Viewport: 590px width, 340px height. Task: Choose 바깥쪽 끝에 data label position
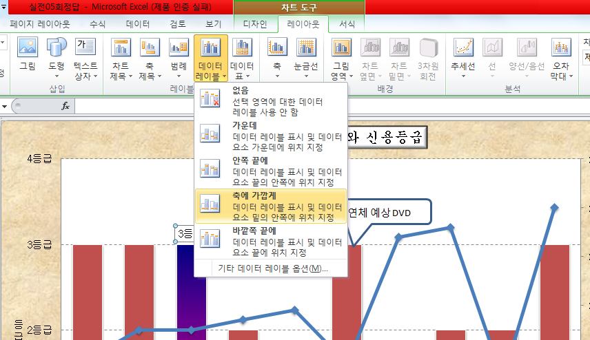coord(271,241)
